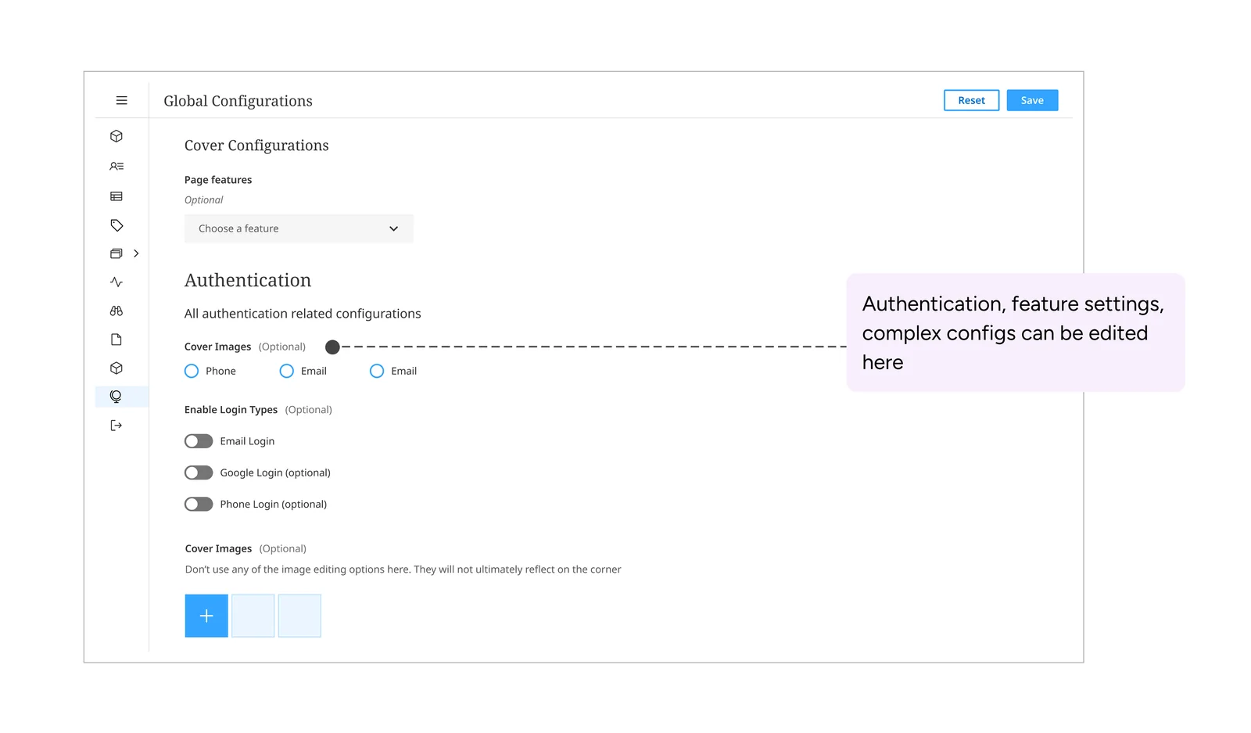The height and width of the screenshot is (733, 1251).
Task: Open the price tag sidebar icon
Action: point(116,225)
